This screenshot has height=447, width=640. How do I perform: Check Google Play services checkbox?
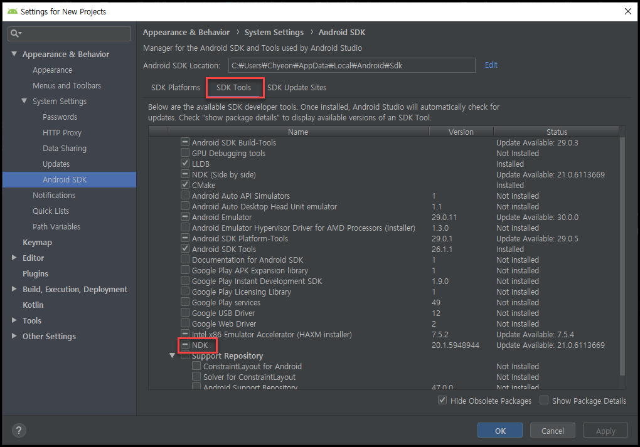pos(185,302)
